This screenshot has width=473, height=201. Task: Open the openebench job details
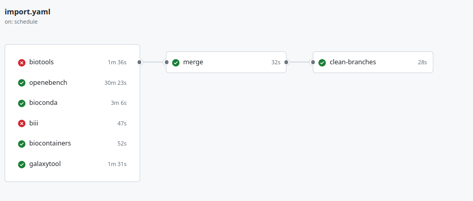click(73, 83)
